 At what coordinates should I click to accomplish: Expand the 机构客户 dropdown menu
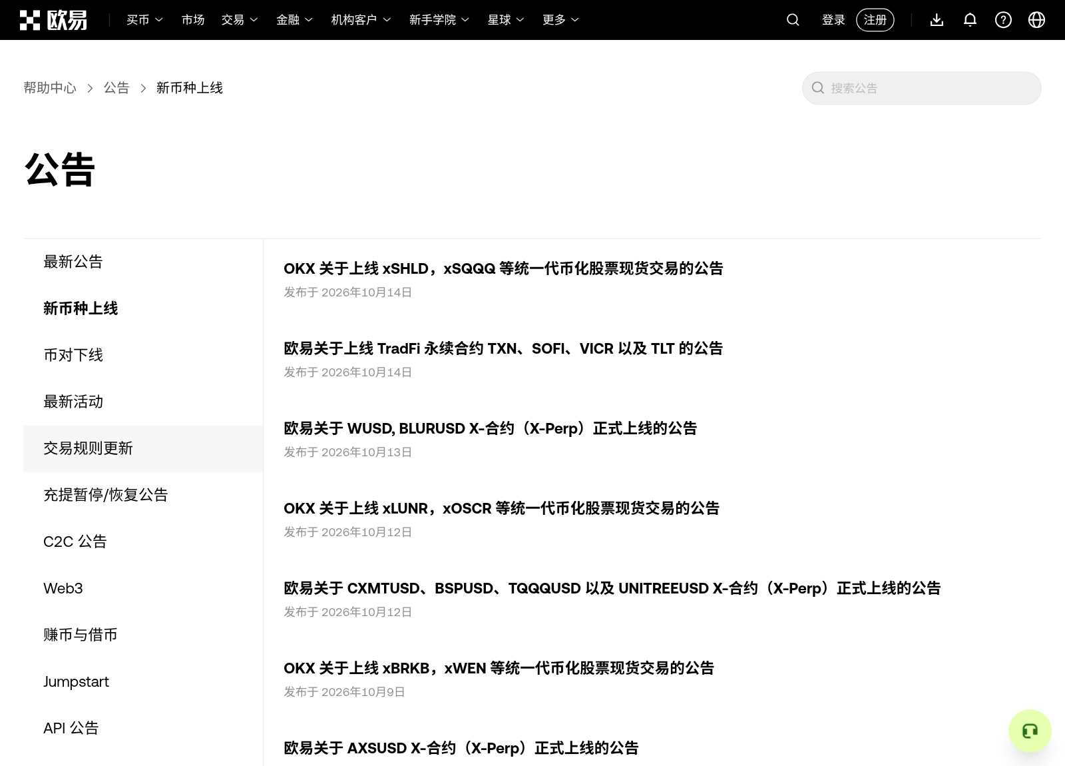(361, 20)
